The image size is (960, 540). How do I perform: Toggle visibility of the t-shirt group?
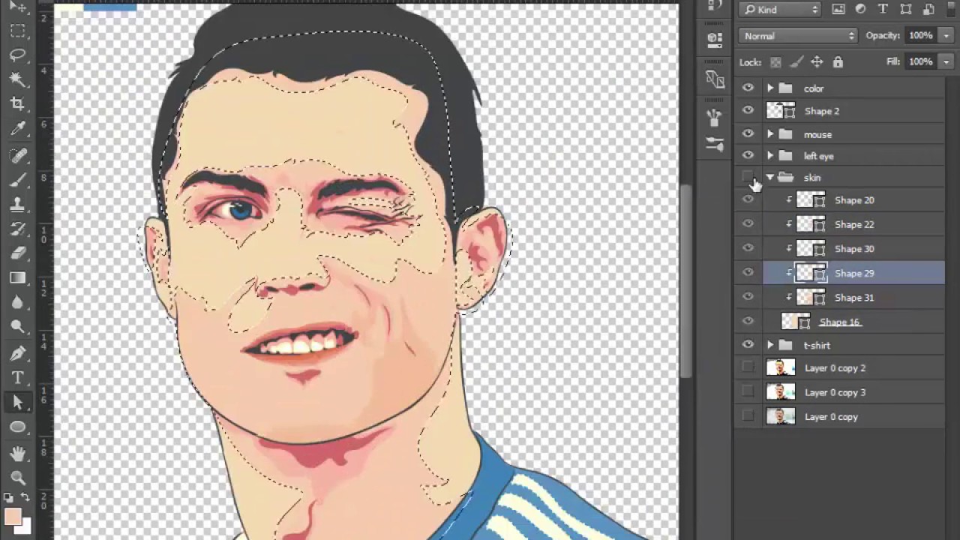point(747,345)
